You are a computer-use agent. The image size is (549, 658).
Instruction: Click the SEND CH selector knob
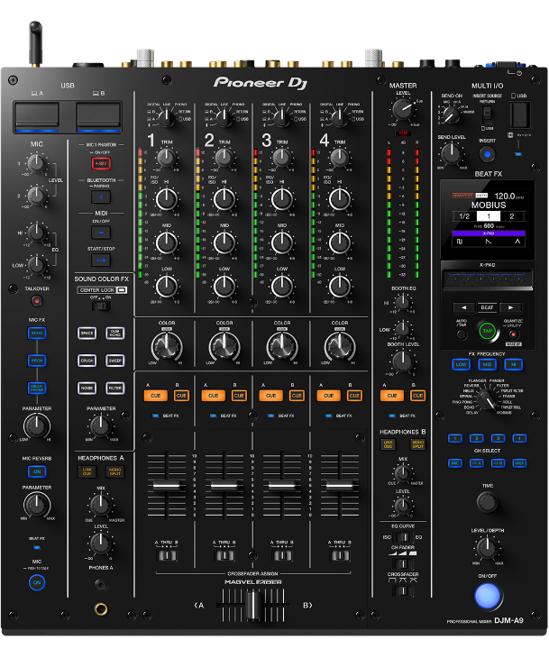(452, 114)
